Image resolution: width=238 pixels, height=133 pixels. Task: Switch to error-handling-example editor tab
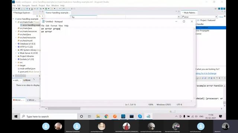pyautogui.click(x=57, y=13)
